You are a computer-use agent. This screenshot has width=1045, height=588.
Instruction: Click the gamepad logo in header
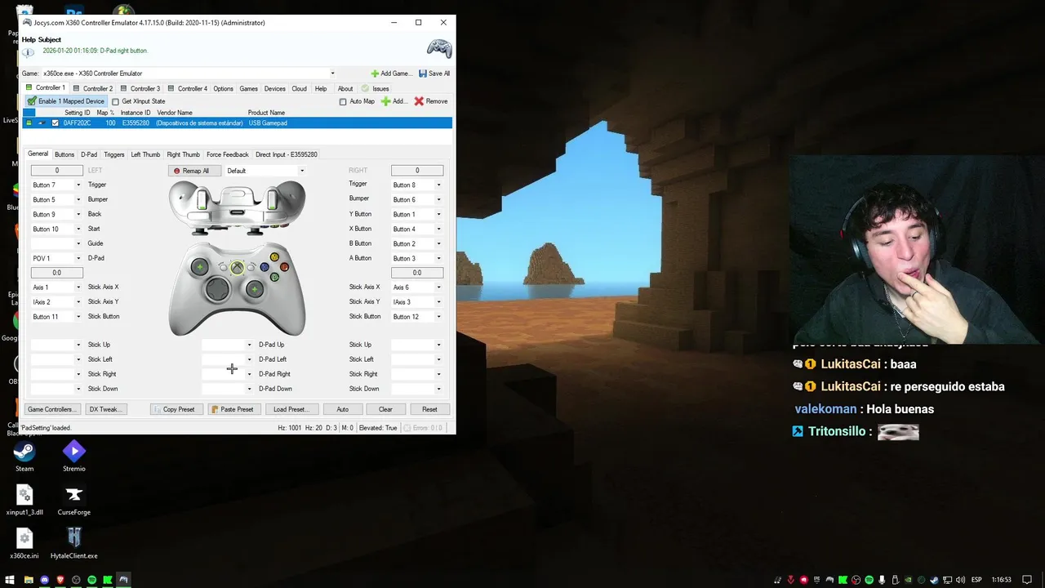coord(439,48)
